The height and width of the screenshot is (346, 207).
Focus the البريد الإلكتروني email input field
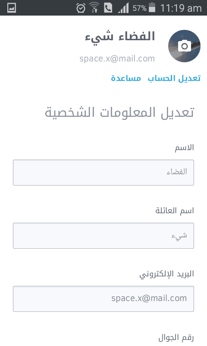[x=103, y=299]
